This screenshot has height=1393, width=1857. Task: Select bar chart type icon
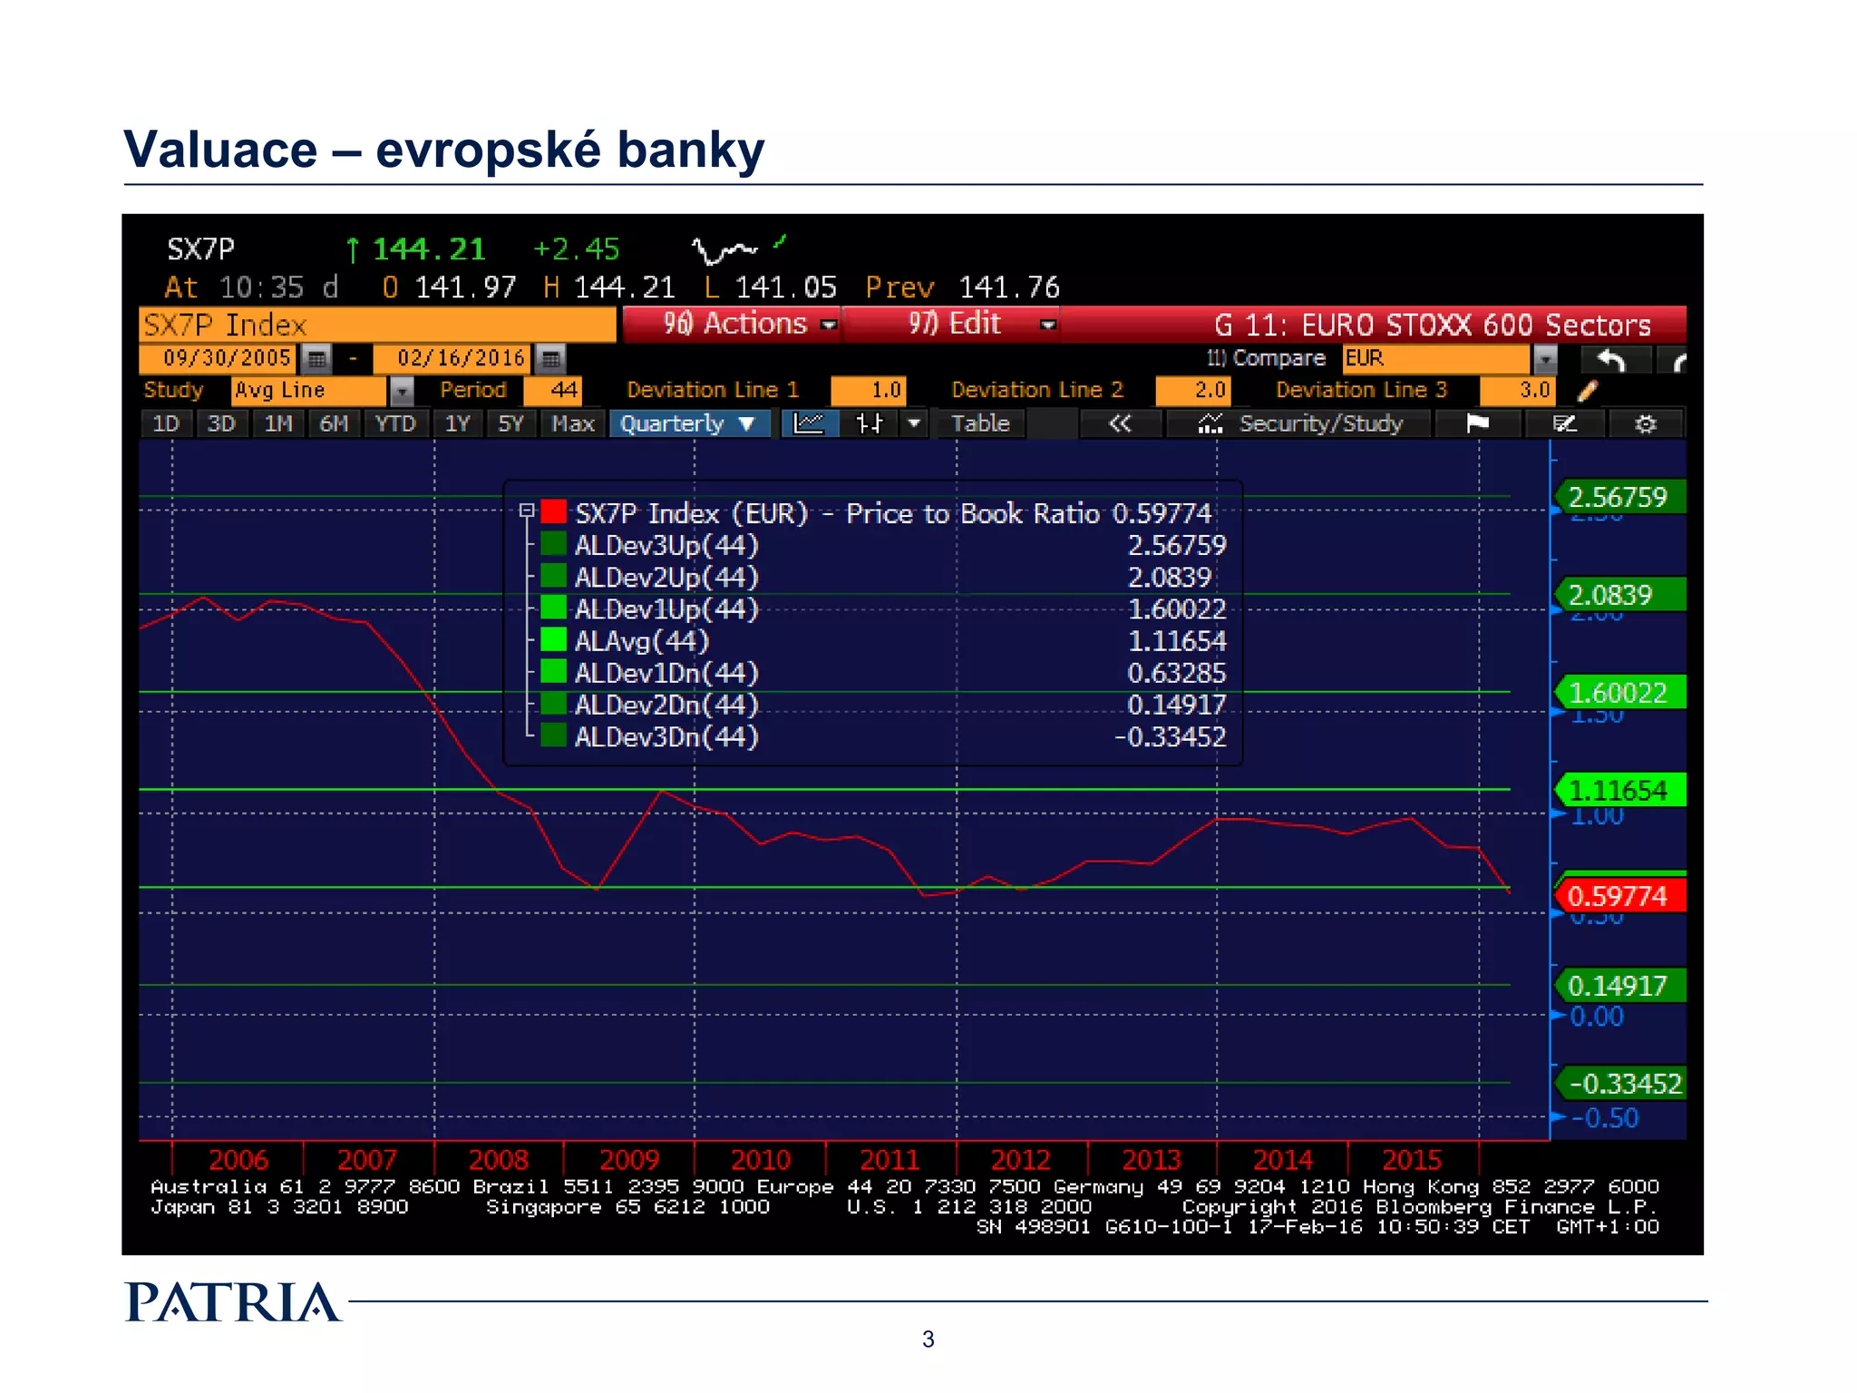pos(870,424)
